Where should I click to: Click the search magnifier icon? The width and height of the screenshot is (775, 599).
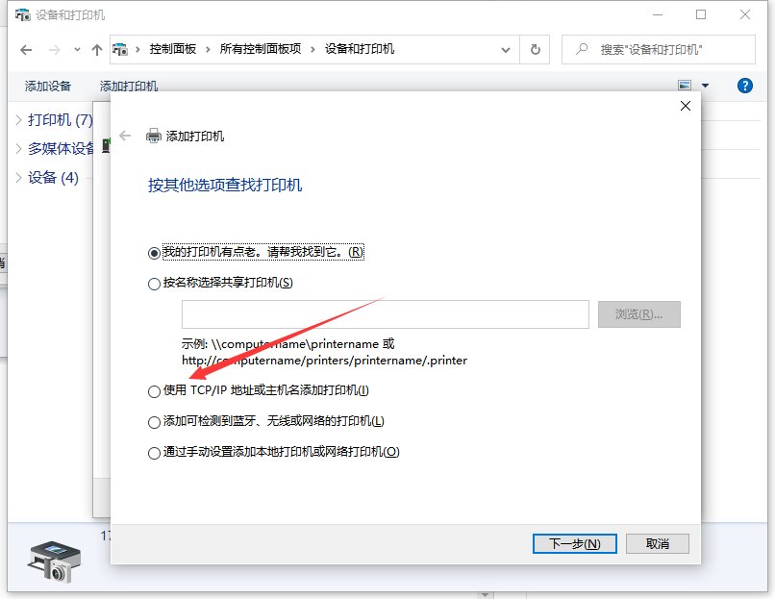click(583, 49)
